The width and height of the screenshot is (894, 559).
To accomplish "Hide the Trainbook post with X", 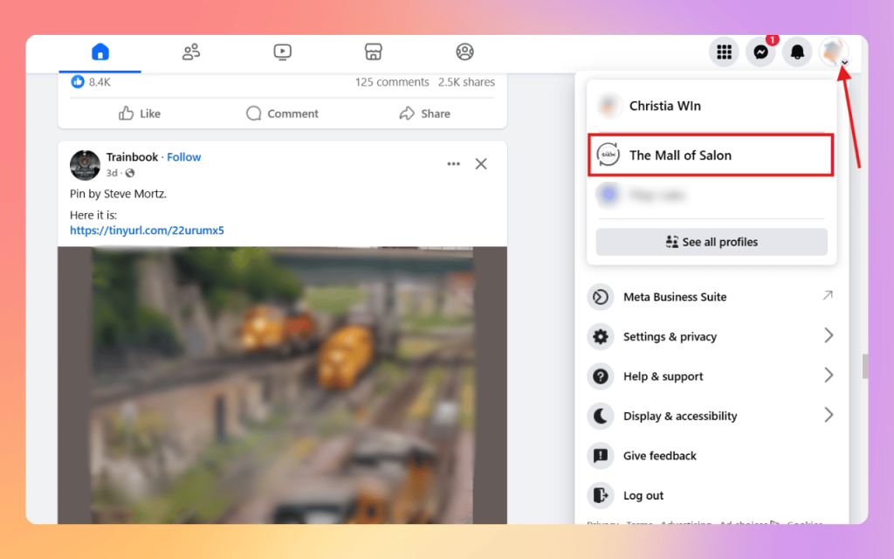I will pyautogui.click(x=481, y=164).
